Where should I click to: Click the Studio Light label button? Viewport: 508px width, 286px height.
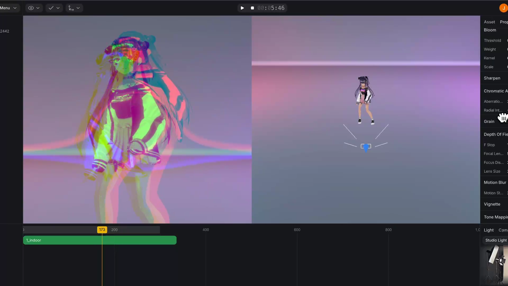point(496,240)
